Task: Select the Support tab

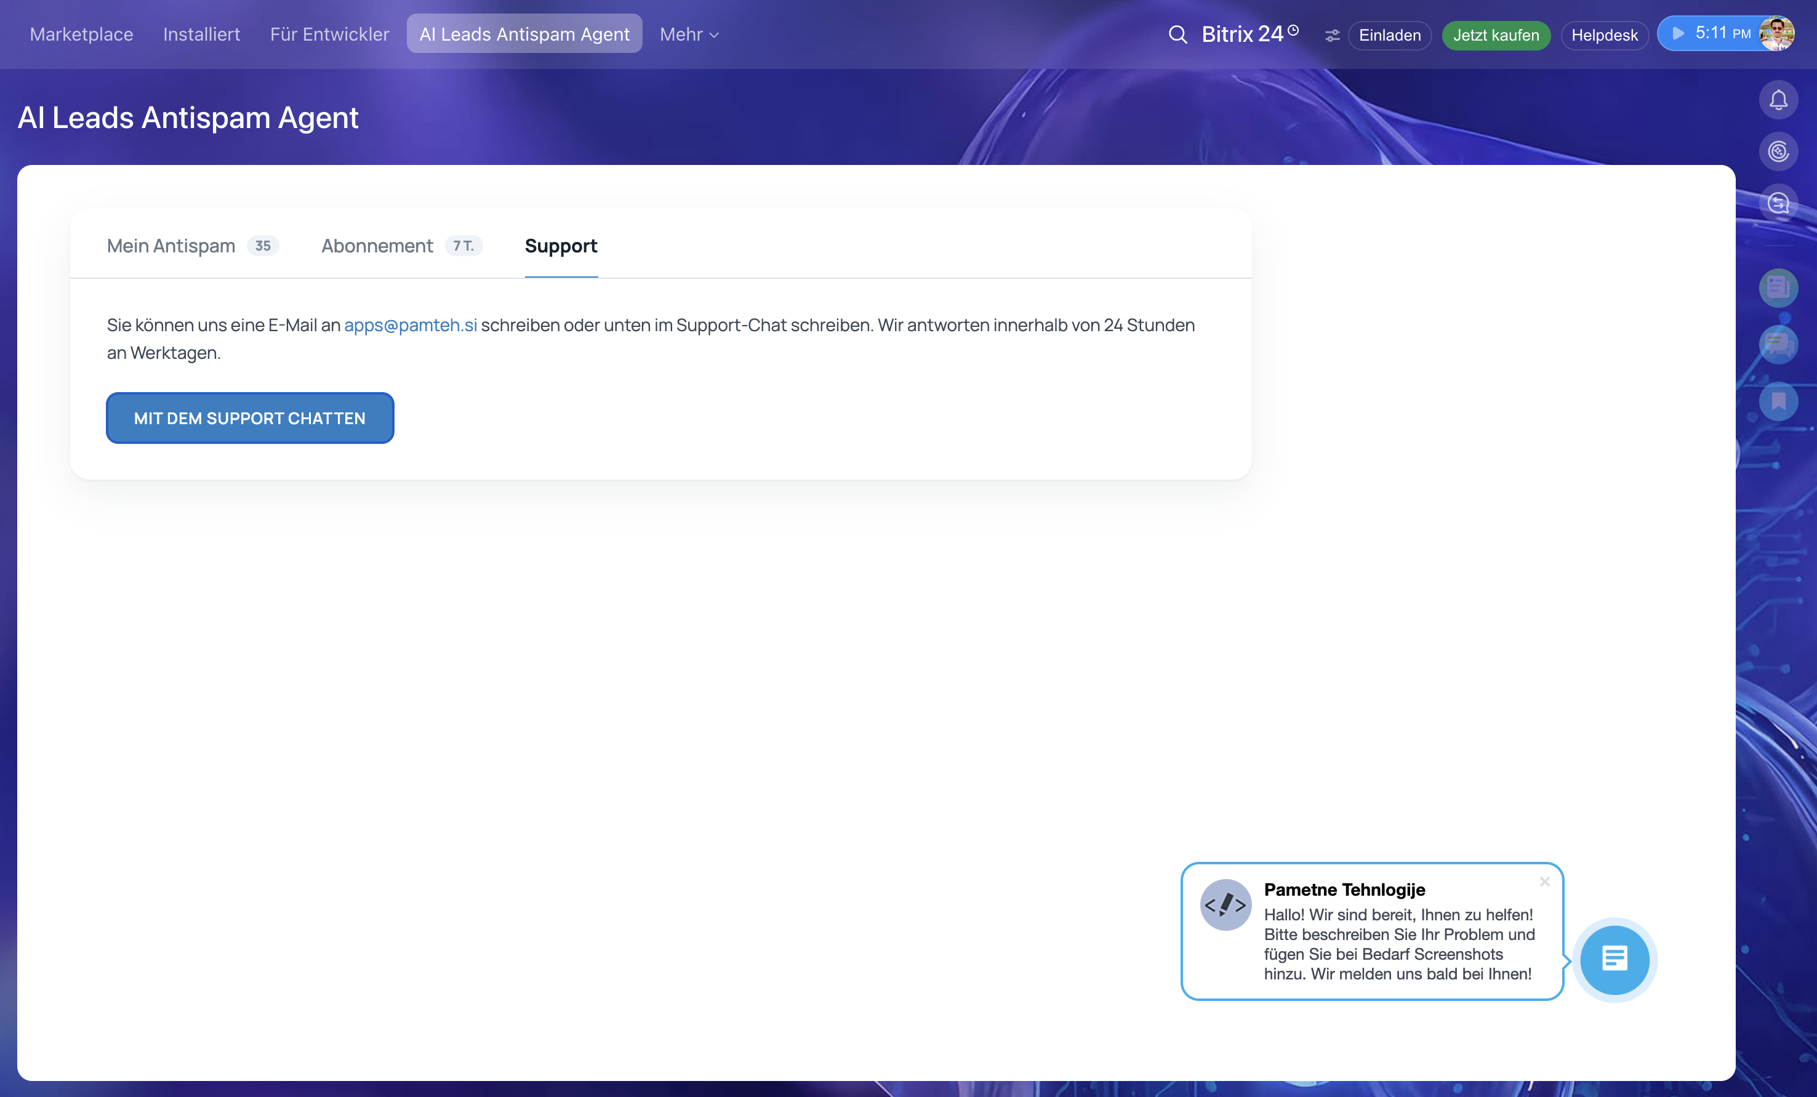Action: coord(561,246)
